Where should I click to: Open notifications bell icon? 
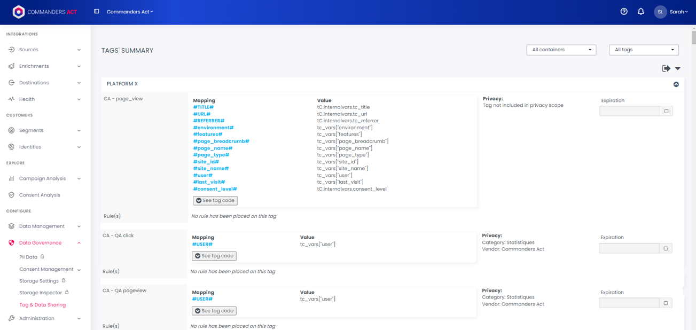tap(641, 12)
